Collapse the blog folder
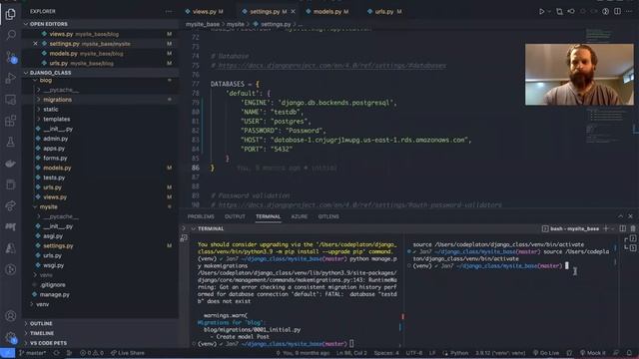 click(46, 80)
